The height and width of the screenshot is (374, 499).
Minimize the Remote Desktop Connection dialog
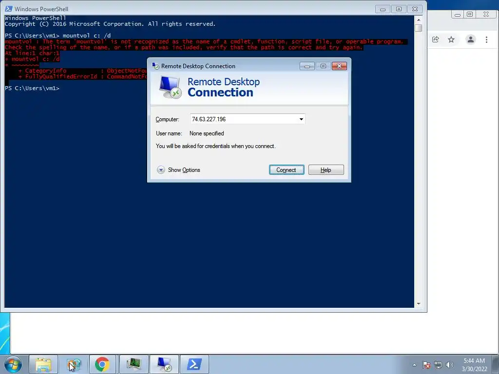tap(307, 66)
